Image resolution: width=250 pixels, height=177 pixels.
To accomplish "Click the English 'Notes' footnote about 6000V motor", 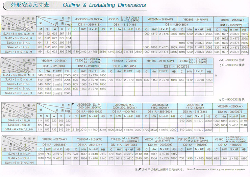I will (216, 169).
